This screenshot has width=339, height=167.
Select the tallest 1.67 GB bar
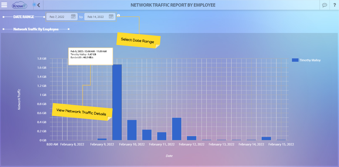(117, 102)
